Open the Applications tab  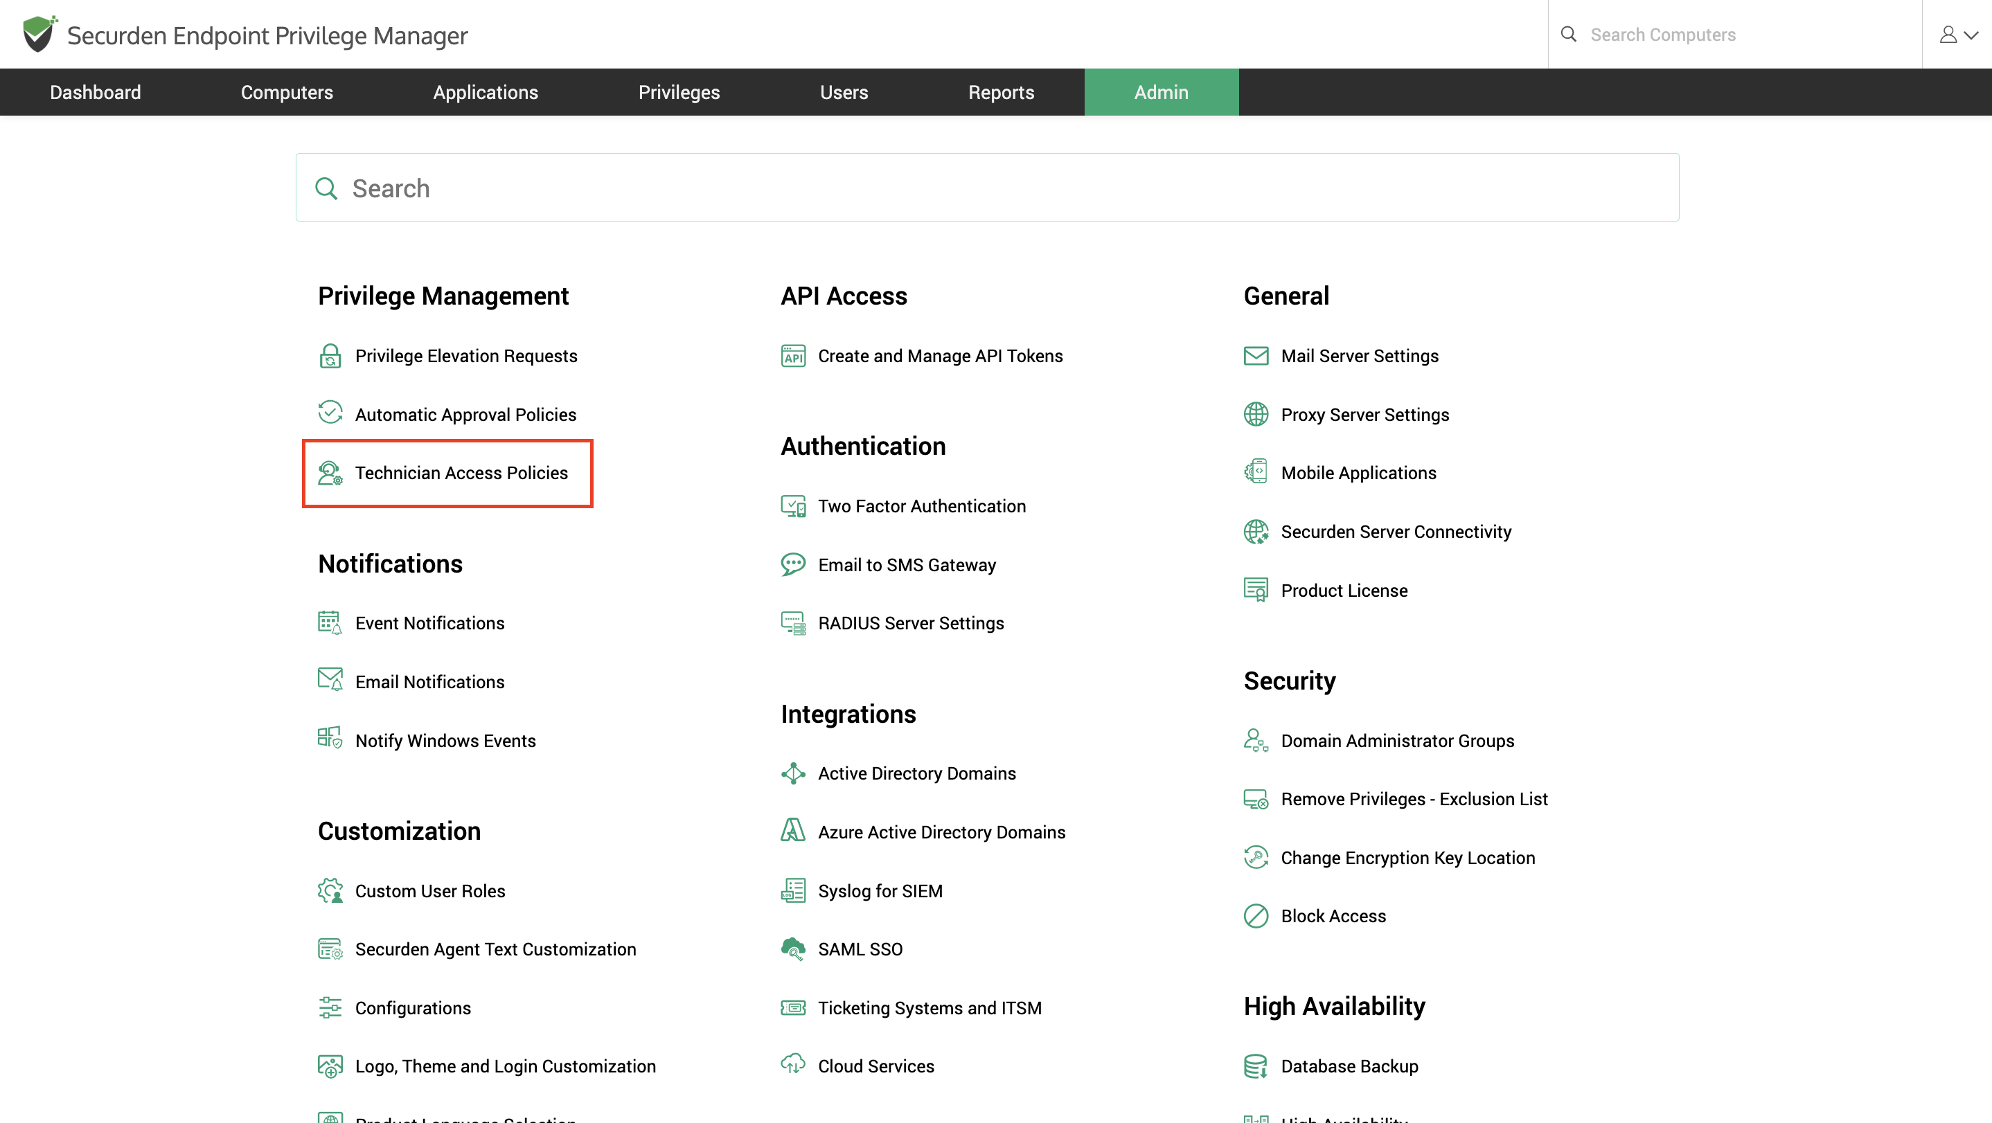(486, 92)
